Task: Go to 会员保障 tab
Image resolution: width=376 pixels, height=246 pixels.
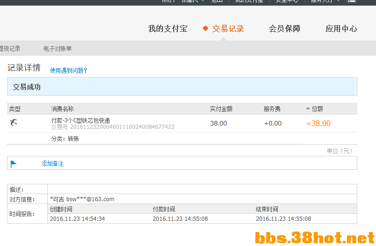Action: (284, 29)
